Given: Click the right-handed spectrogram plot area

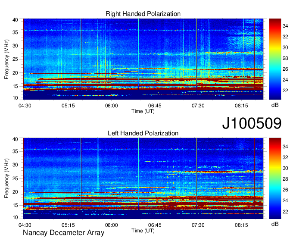Looking at the screenshot, I should pyautogui.click(x=143, y=59).
